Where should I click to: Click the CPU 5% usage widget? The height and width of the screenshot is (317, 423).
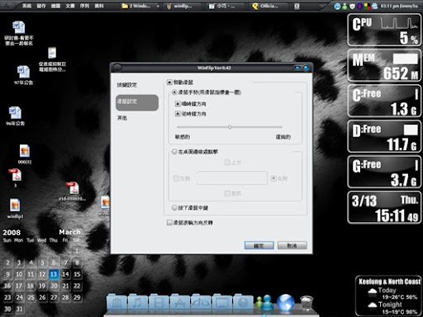click(384, 31)
